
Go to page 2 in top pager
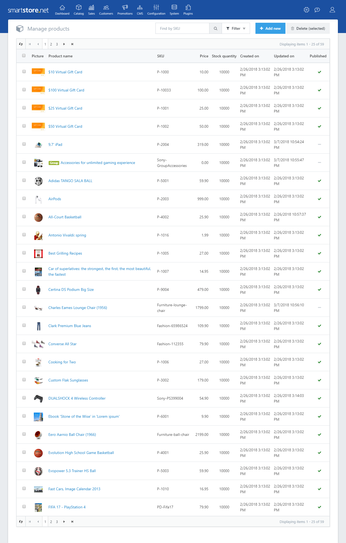51,44
